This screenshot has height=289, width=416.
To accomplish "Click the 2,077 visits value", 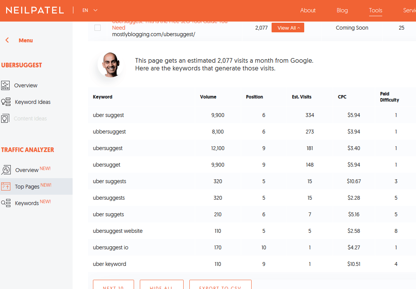I will tap(261, 28).
